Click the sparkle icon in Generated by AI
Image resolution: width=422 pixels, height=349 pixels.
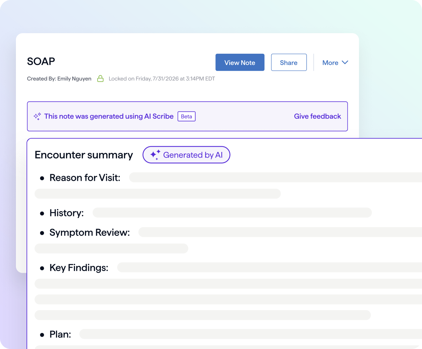[x=155, y=155]
